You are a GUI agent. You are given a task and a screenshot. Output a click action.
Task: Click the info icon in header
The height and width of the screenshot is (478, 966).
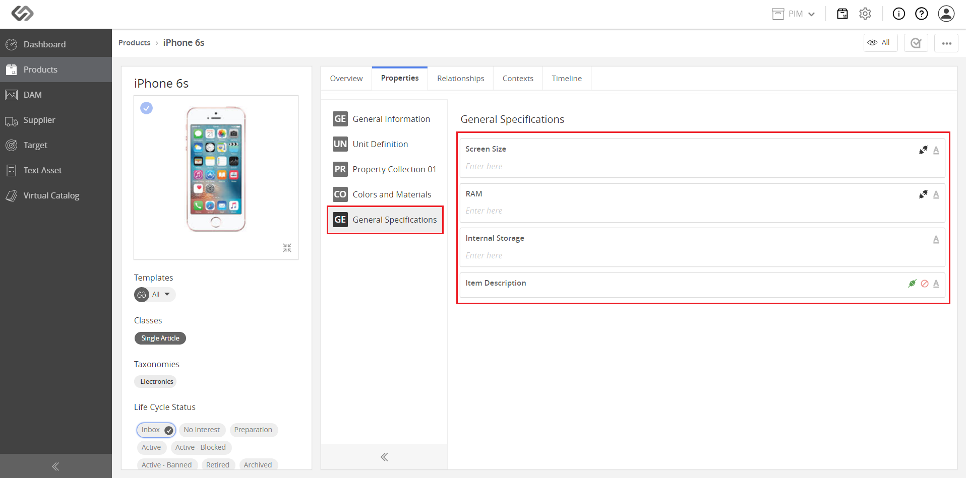pyautogui.click(x=899, y=14)
